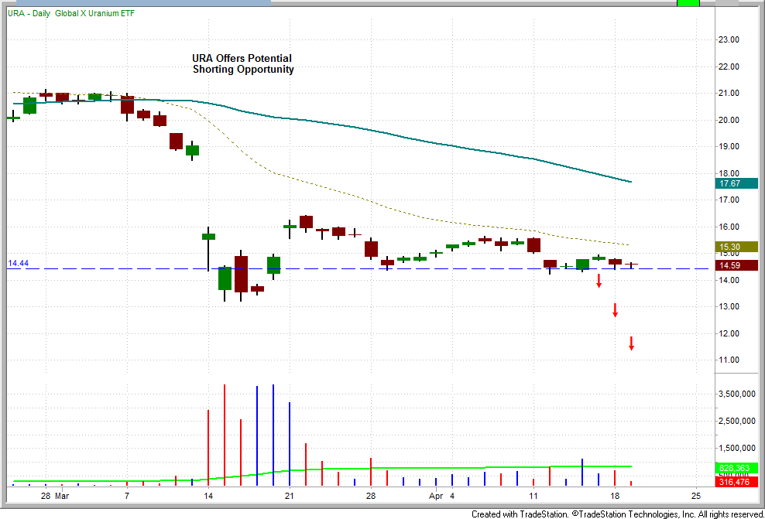Image resolution: width=765 pixels, height=519 pixels.
Task: Click the 18.00 price axis label
Action: coord(729,173)
